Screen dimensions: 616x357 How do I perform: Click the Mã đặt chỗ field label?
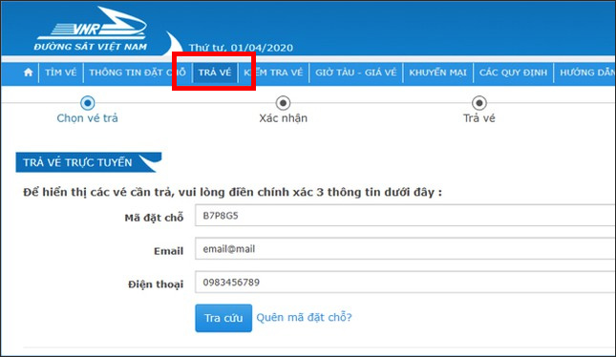click(x=154, y=218)
